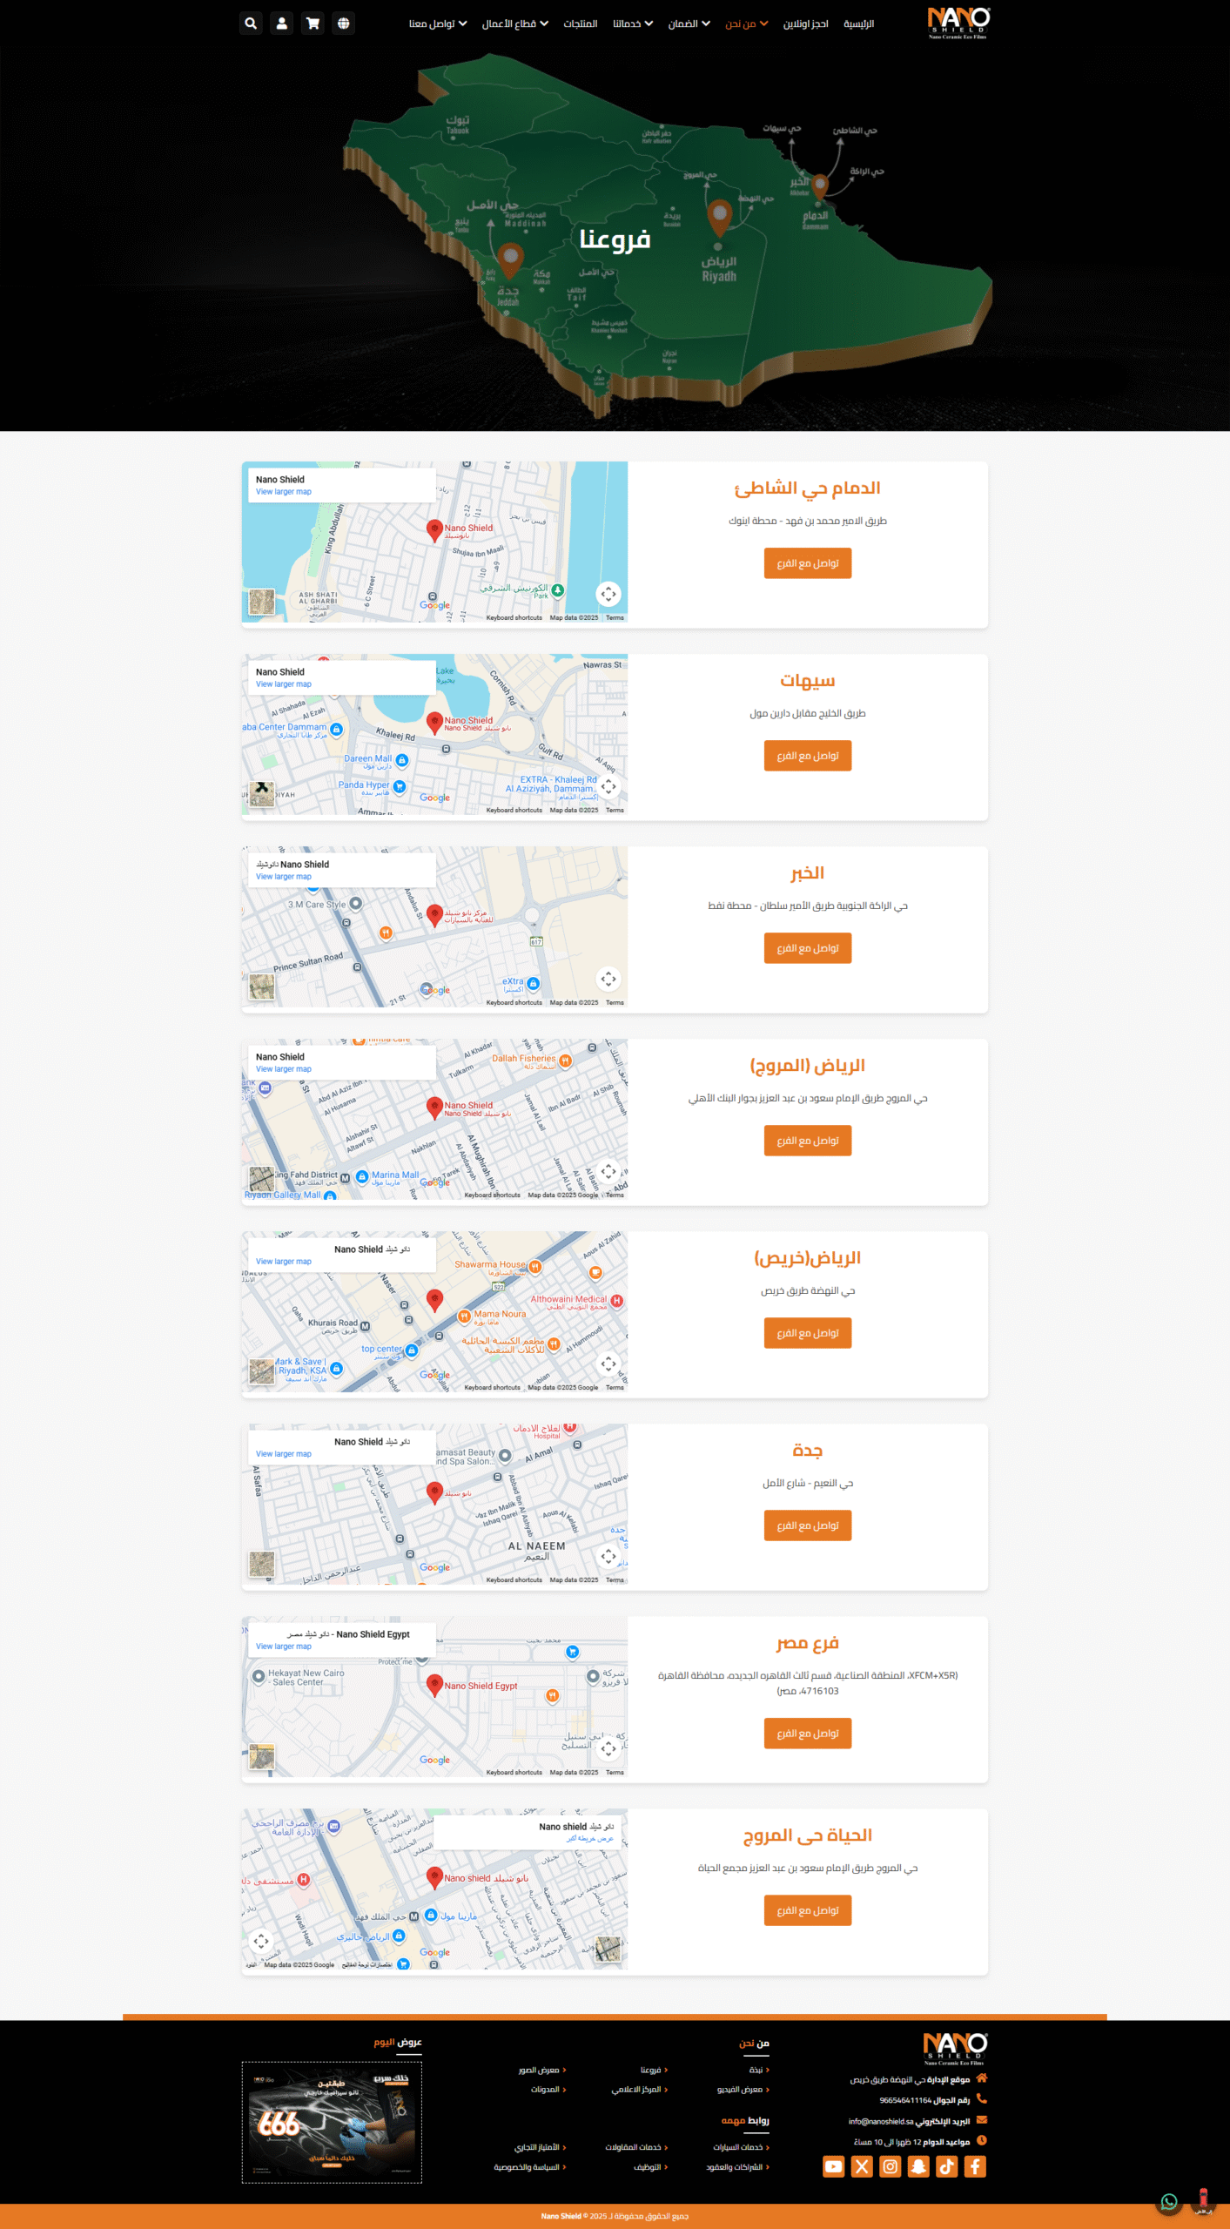Open the خدمات السيارات footer link
Screen dimensions: 1230x2229
point(742,2147)
